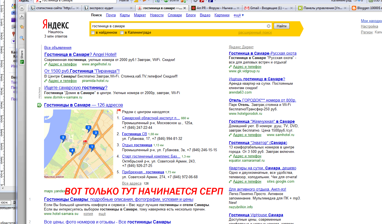Open the wrench settings icon in sidebar
Image resolution: width=382 pixels, height=224 pixels.
pos(22,17)
